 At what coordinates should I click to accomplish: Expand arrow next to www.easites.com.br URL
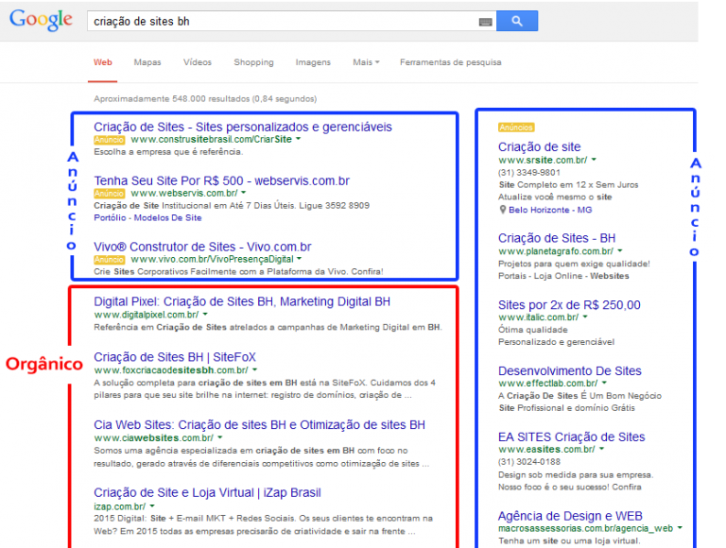click(601, 449)
